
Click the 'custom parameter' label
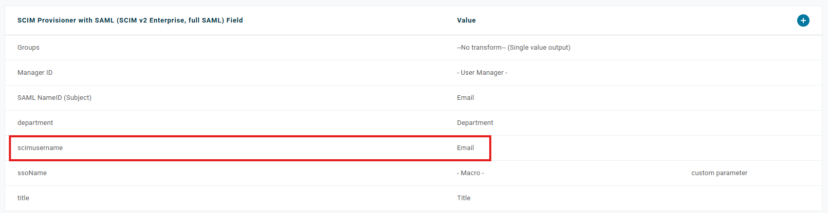click(719, 173)
